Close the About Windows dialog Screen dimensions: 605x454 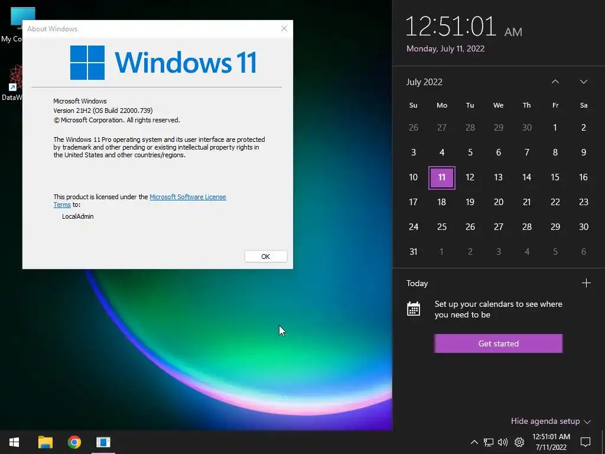click(x=284, y=28)
